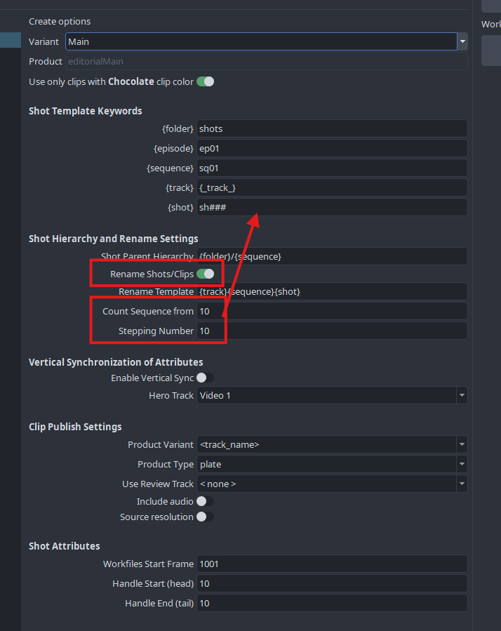Toggle the Rename Shots/Clips switch

tap(205, 274)
